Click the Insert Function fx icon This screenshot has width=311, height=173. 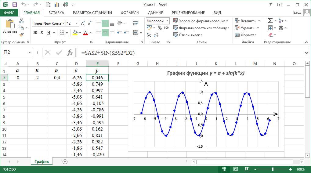click(x=70, y=52)
